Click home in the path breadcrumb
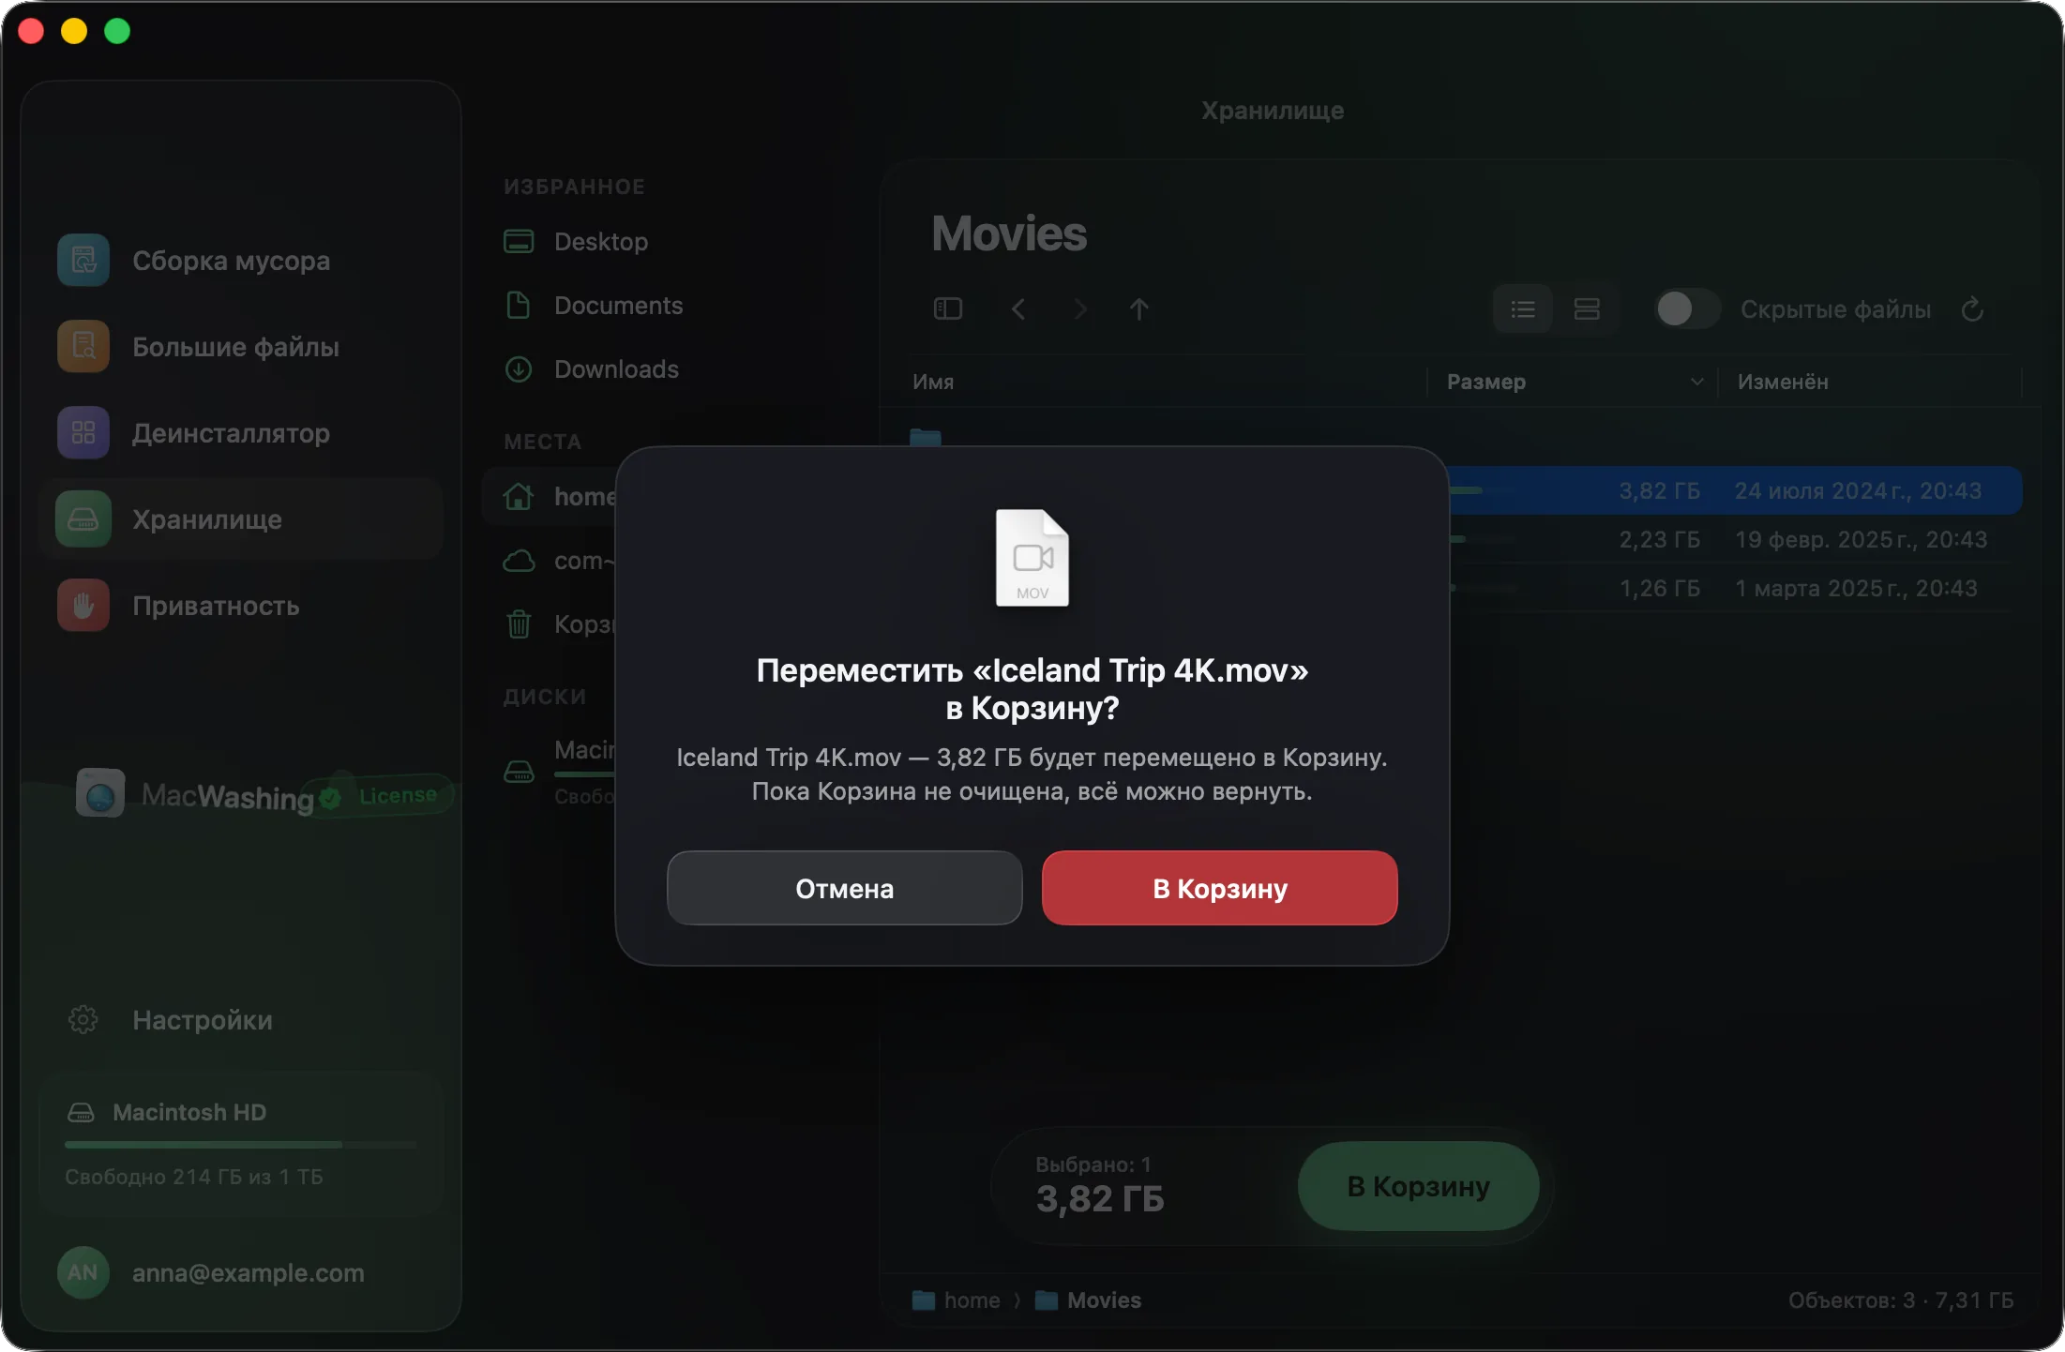The width and height of the screenshot is (2065, 1352). (x=957, y=1299)
